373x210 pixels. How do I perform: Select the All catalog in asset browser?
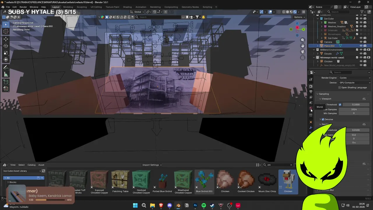click(23, 178)
